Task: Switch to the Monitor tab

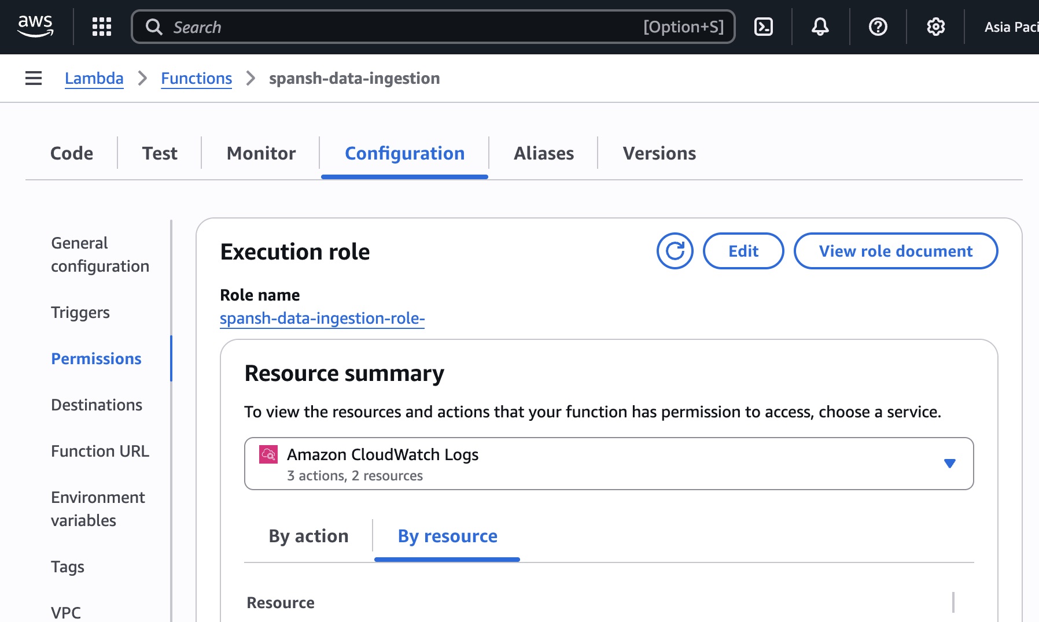Action: pyautogui.click(x=261, y=153)
